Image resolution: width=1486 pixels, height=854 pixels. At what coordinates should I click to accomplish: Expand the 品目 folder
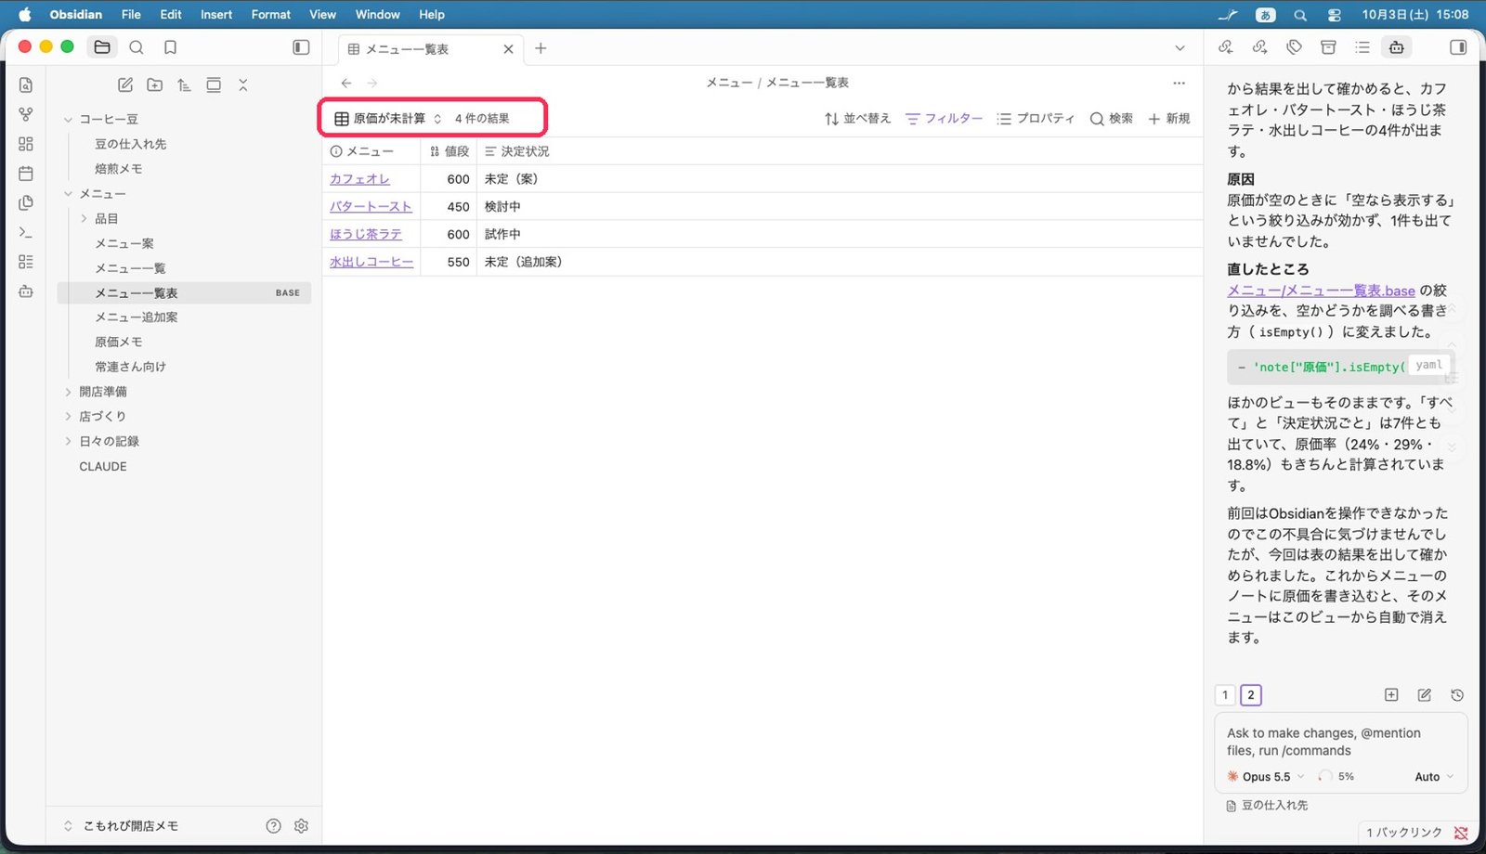[x=84, y=219]
